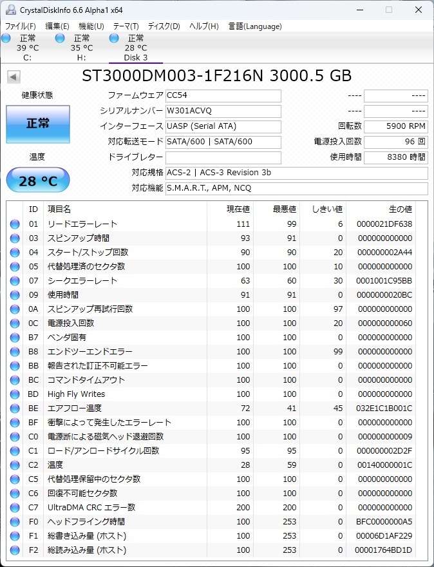The height and width of the screenshot is (567, 434).
Task: Click the 生の値 column header
Action: 399,209
